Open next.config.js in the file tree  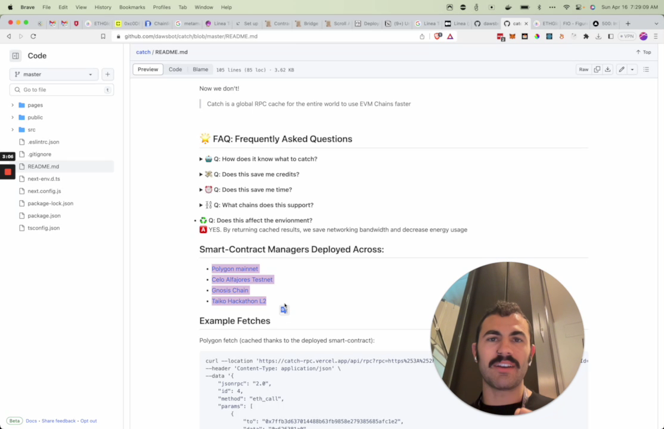coord(44,191)
